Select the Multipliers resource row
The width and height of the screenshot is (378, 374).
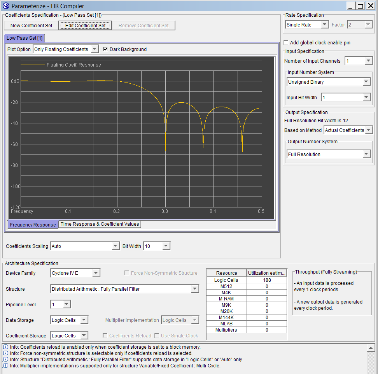click(x=247, y=330)
